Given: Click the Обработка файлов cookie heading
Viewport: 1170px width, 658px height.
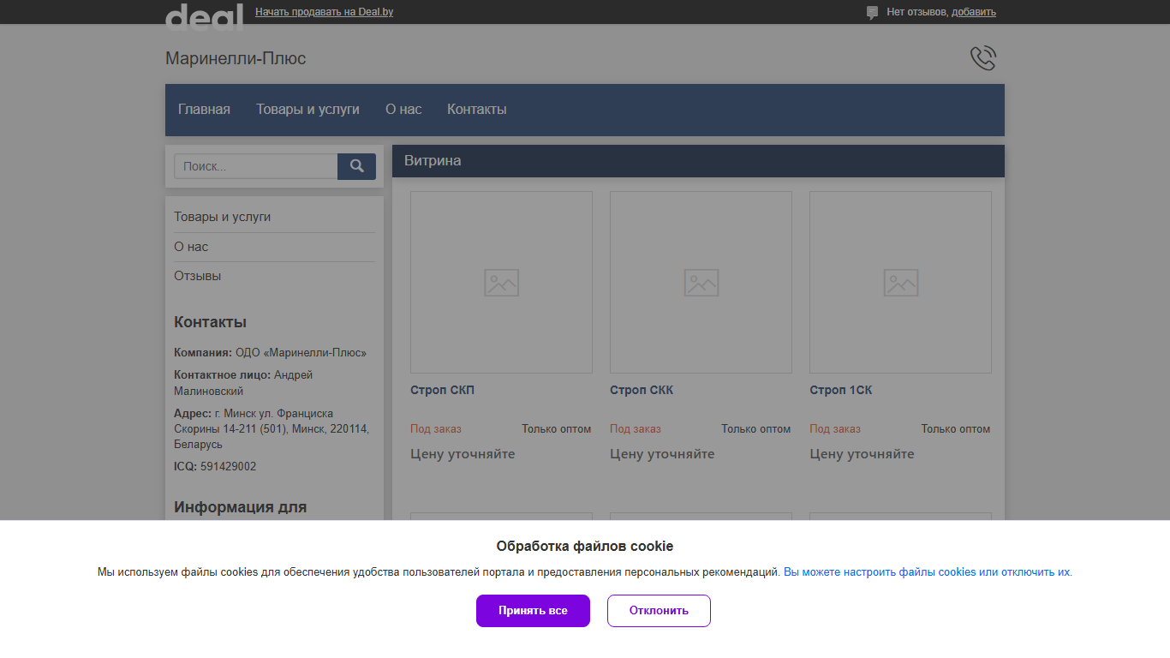Looking at the screenshot, I should coord(585,546).
